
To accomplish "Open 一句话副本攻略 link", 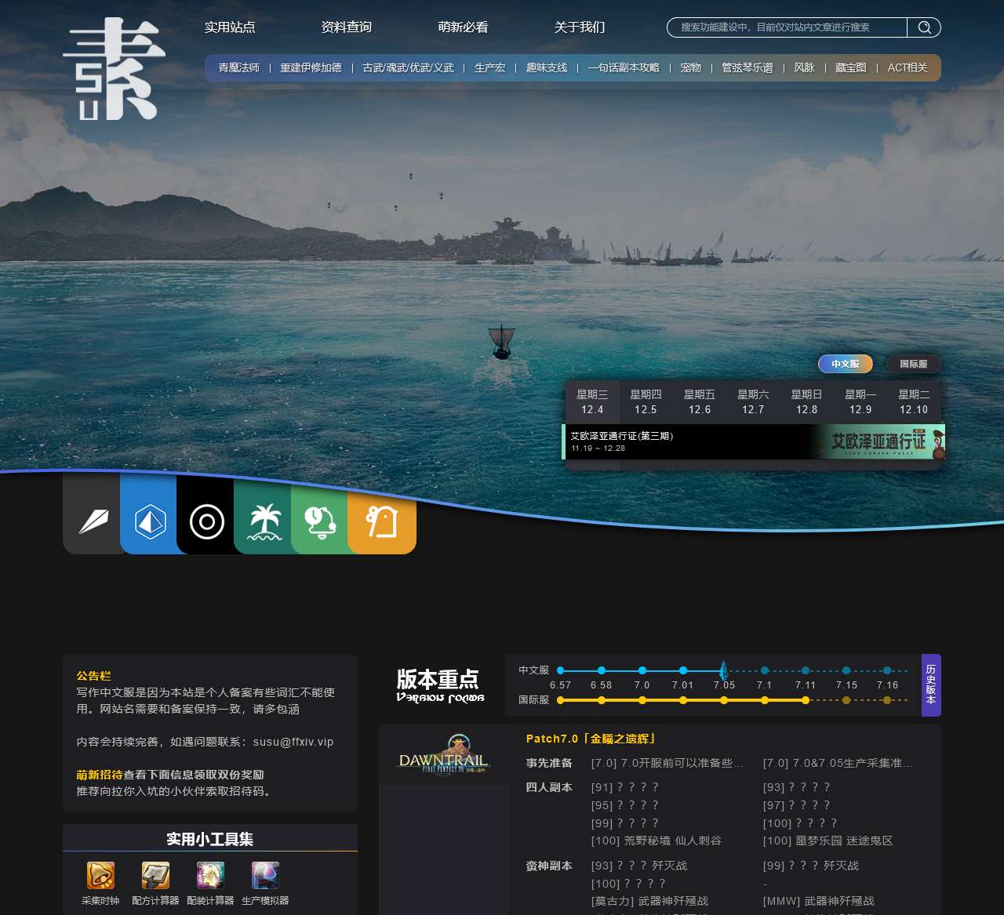I will click(624, 68).
